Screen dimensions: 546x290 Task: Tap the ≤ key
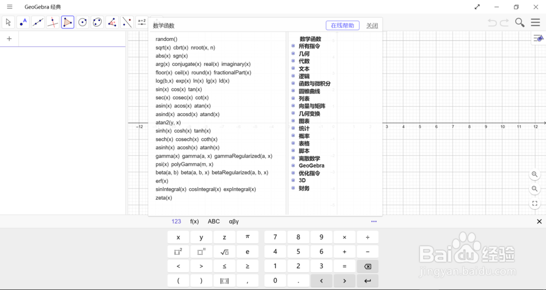pyautogui.click(x=224, y=267)
